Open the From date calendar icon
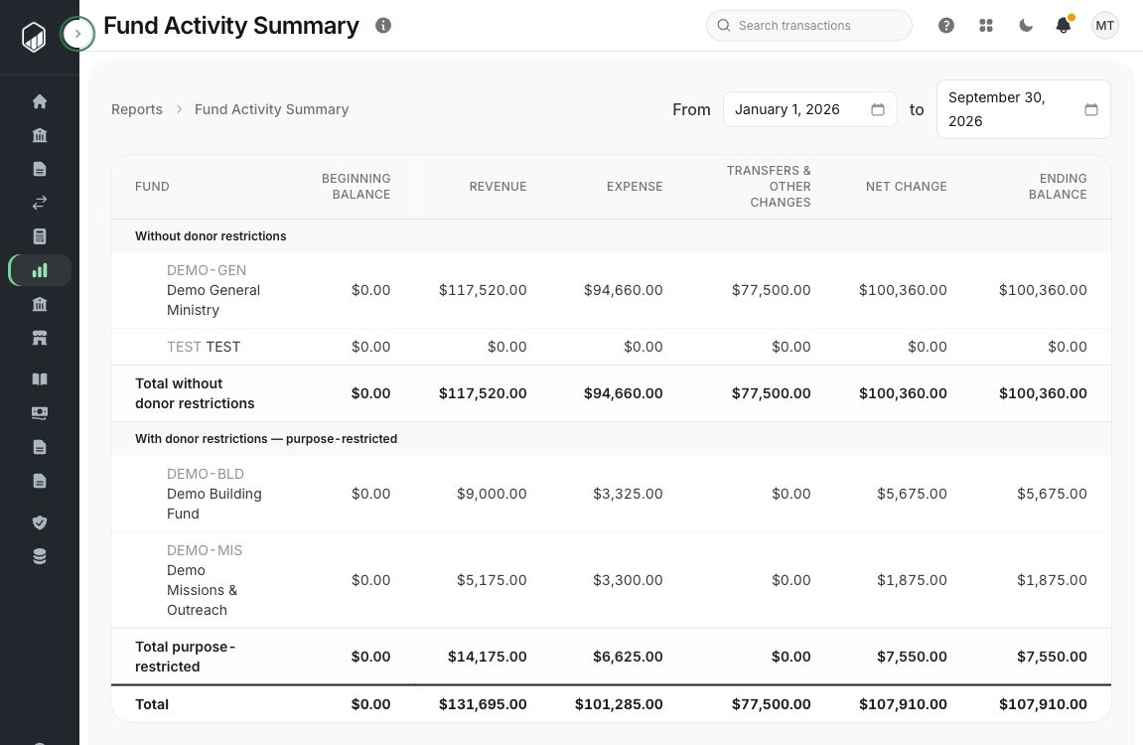The height and width of the screenshot is (745, 1143). pos(878,109)
